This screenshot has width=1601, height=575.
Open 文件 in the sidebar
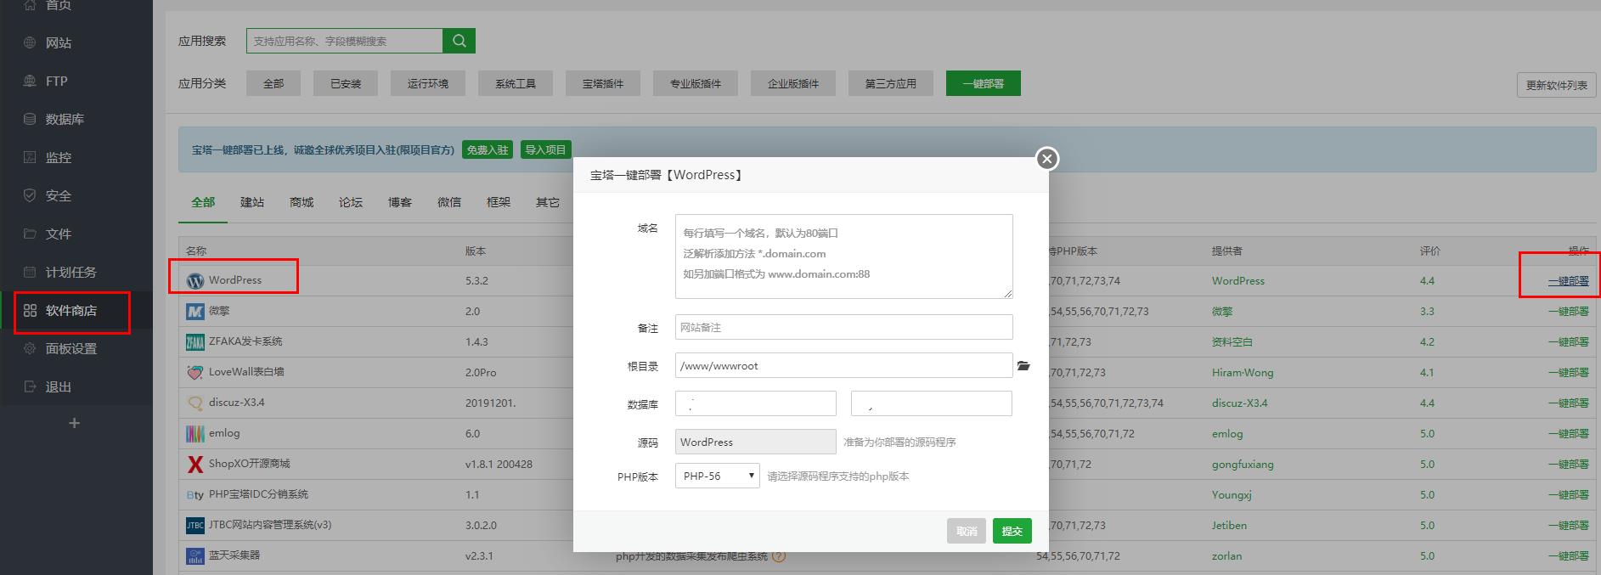coord(76,234)
